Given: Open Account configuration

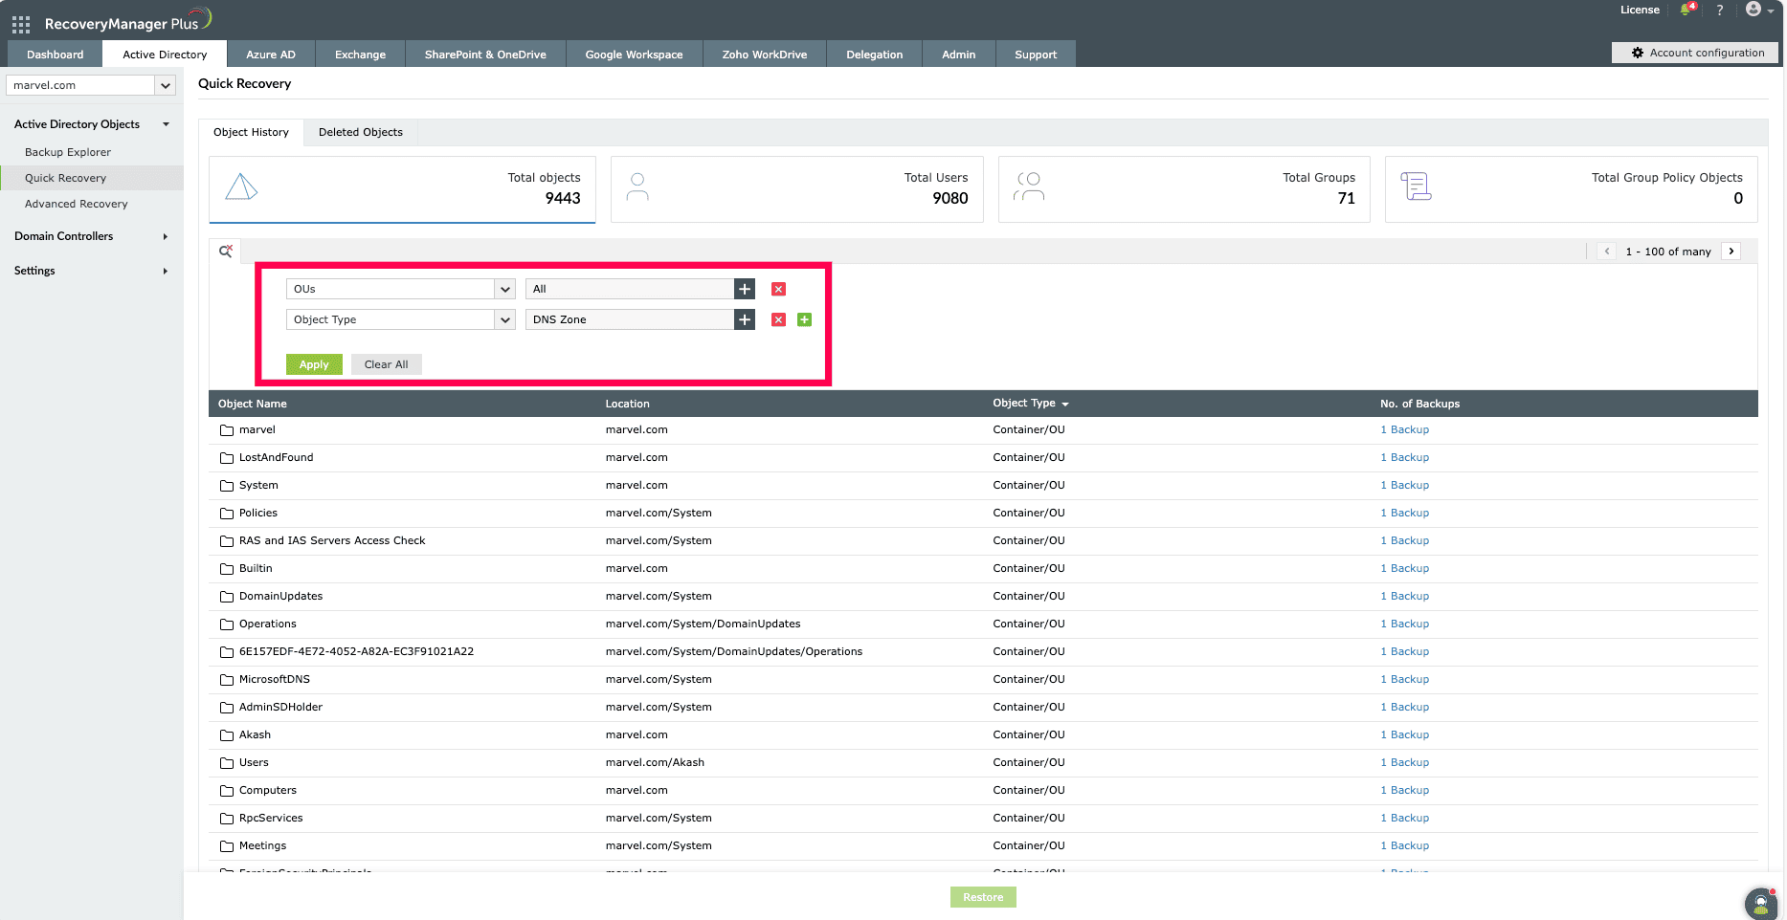Looking at the screenshot, I should 1695,53.
